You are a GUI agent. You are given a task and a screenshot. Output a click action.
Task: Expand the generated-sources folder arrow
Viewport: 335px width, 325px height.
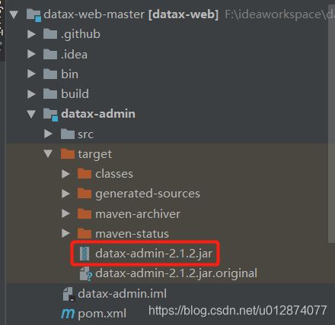click(x=65, y=194)
